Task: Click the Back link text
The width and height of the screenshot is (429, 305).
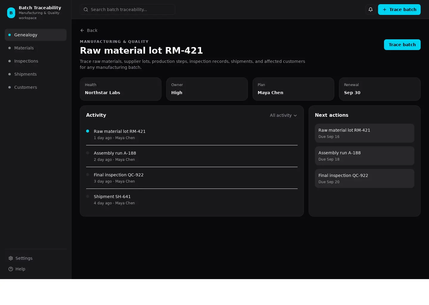Action: (92, 30)
